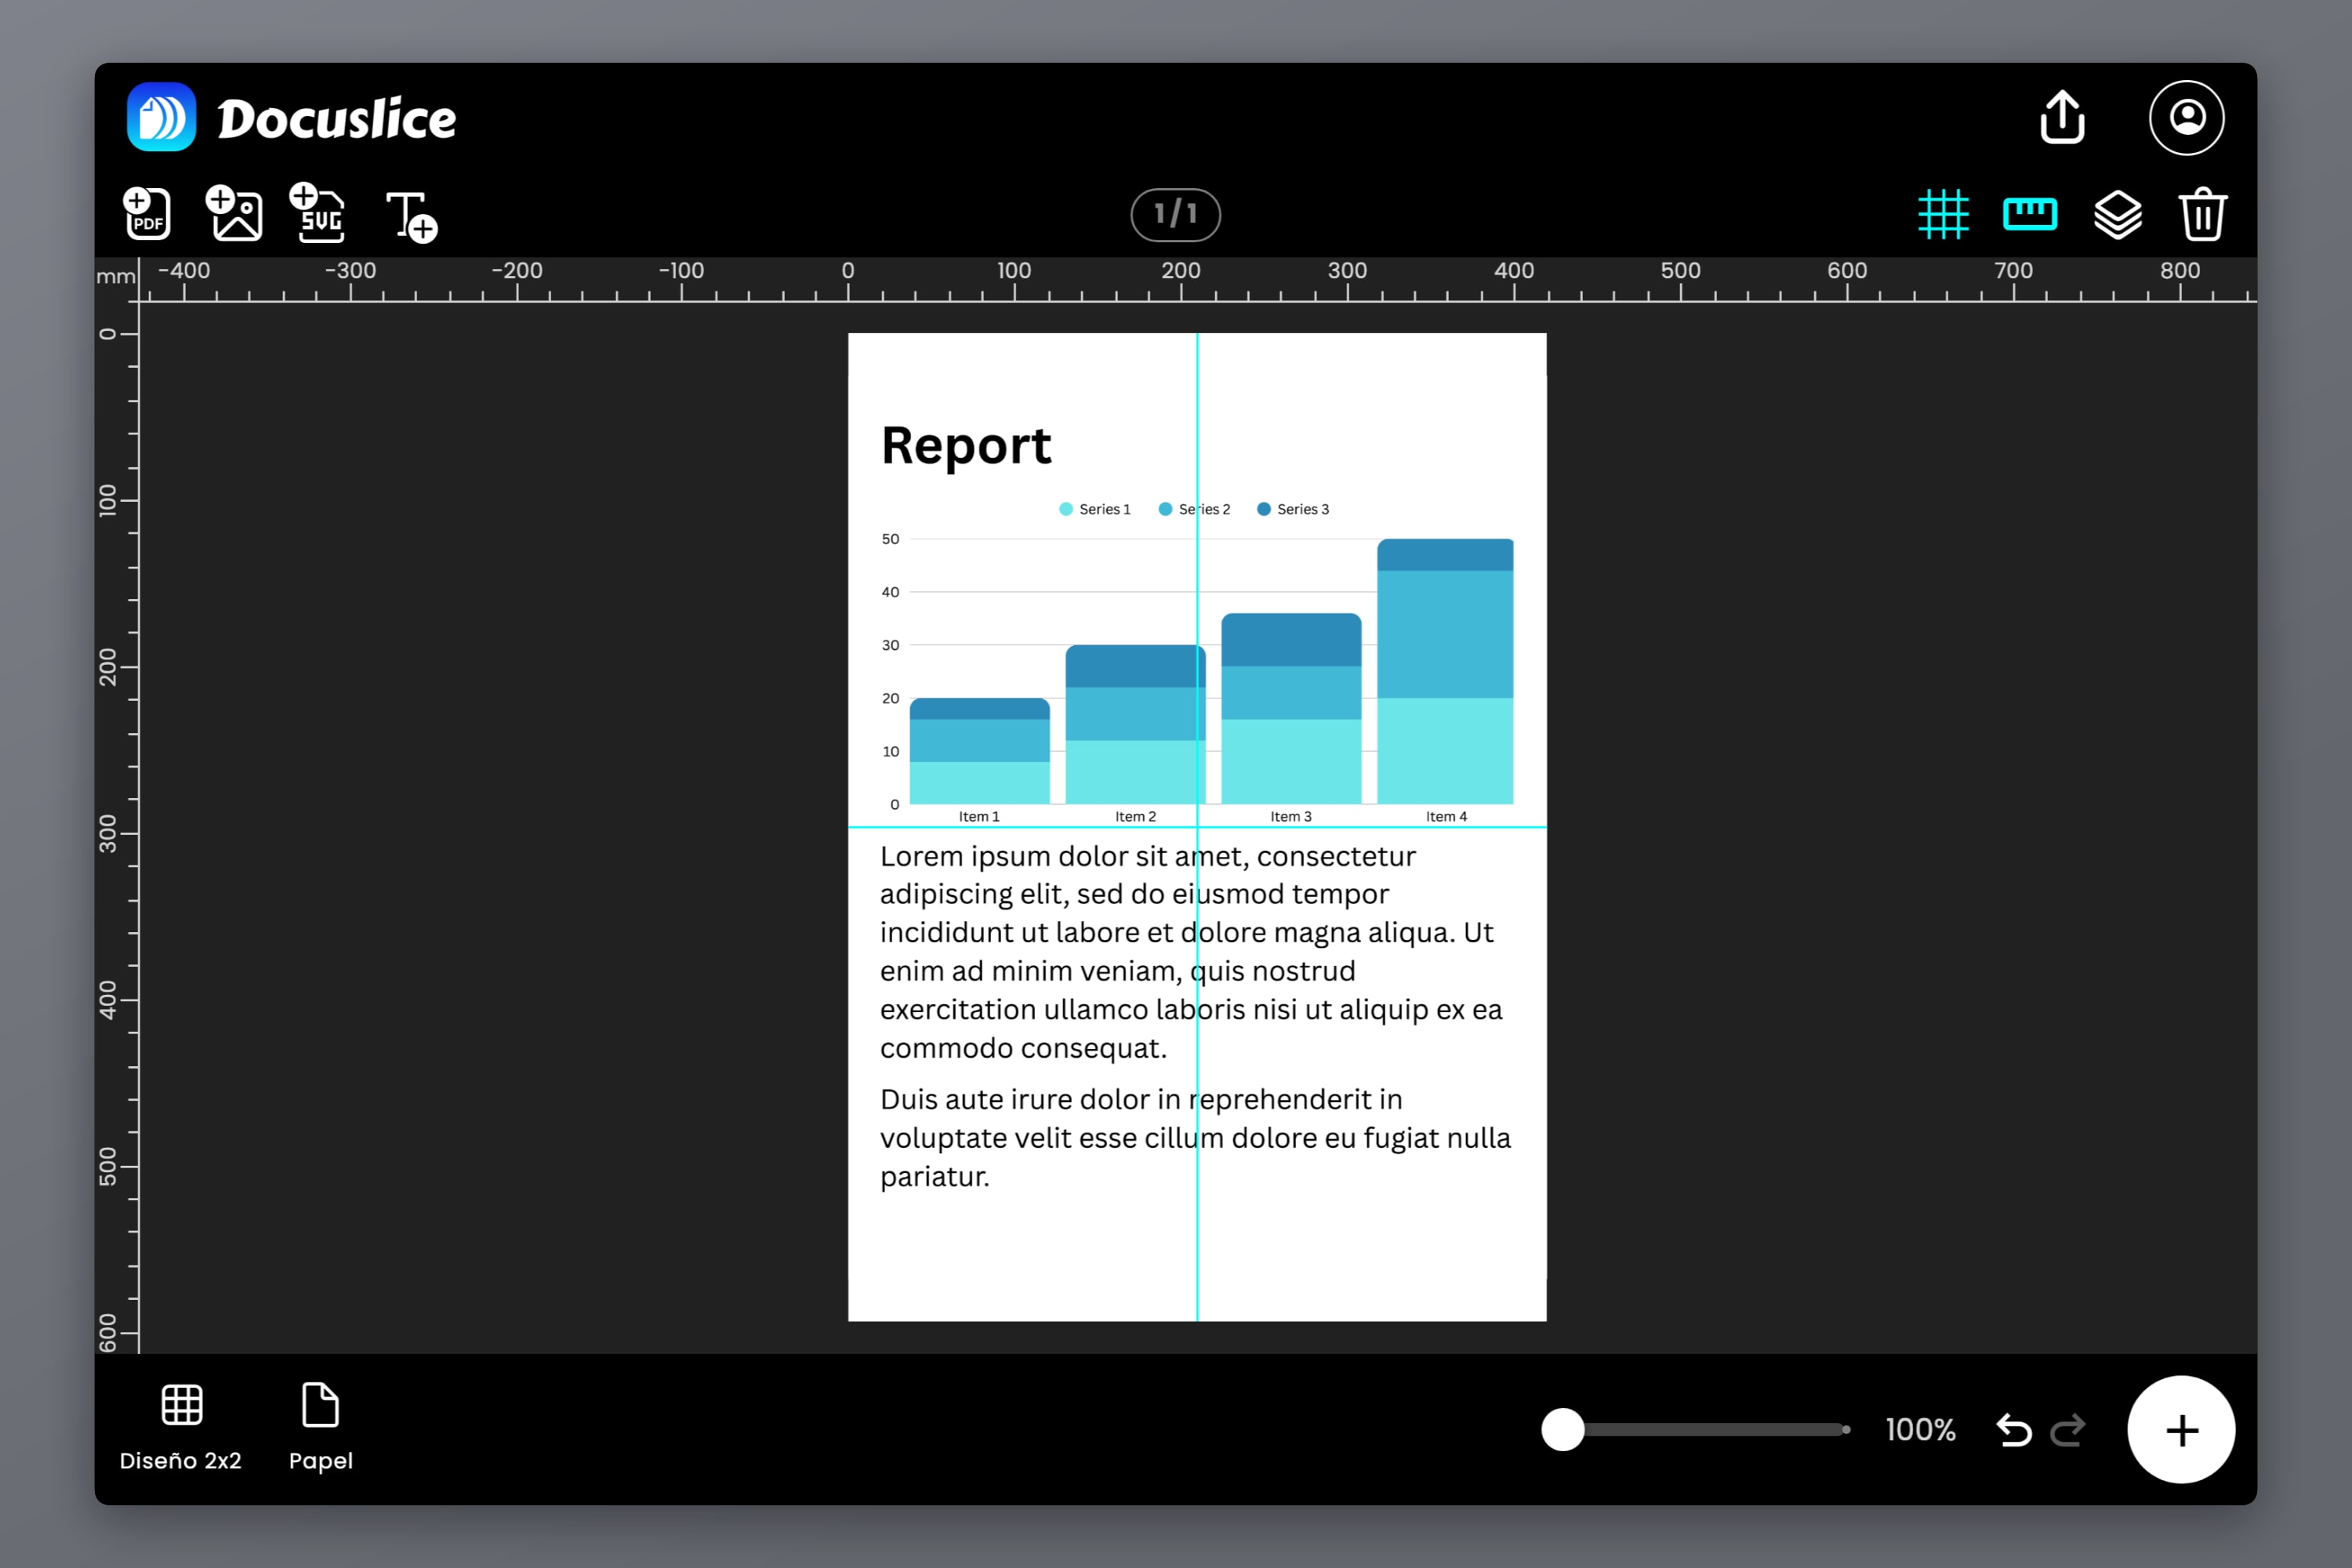Click the Duis aute irure paragraph
The height and width of the screenshot is (1568, 2352).
click(x=1195, y=1138)
